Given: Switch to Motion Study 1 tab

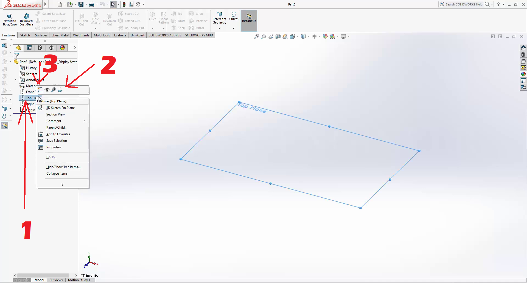Looking at the screenshot, I should (x=79, y=280).
